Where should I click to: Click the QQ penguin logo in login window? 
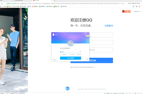click(x=53, y=35)
